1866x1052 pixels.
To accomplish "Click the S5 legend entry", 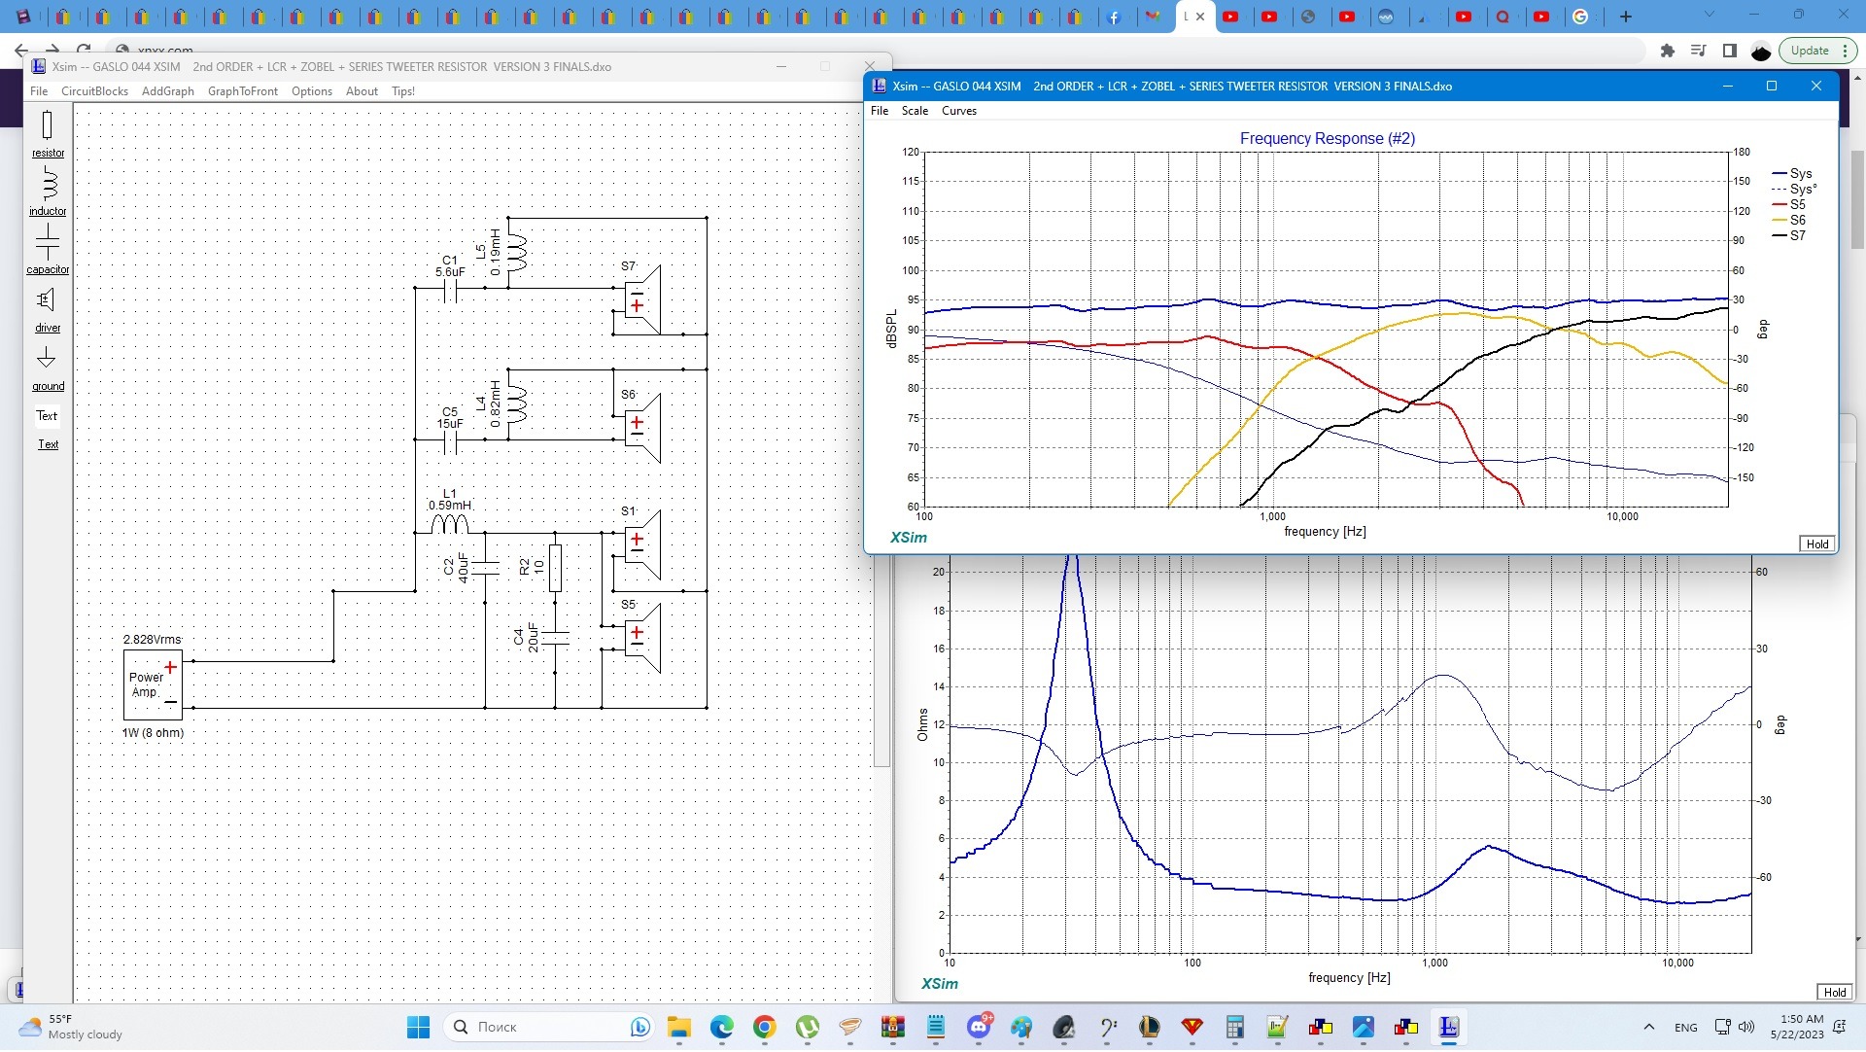I will [x=1788, y=205].
